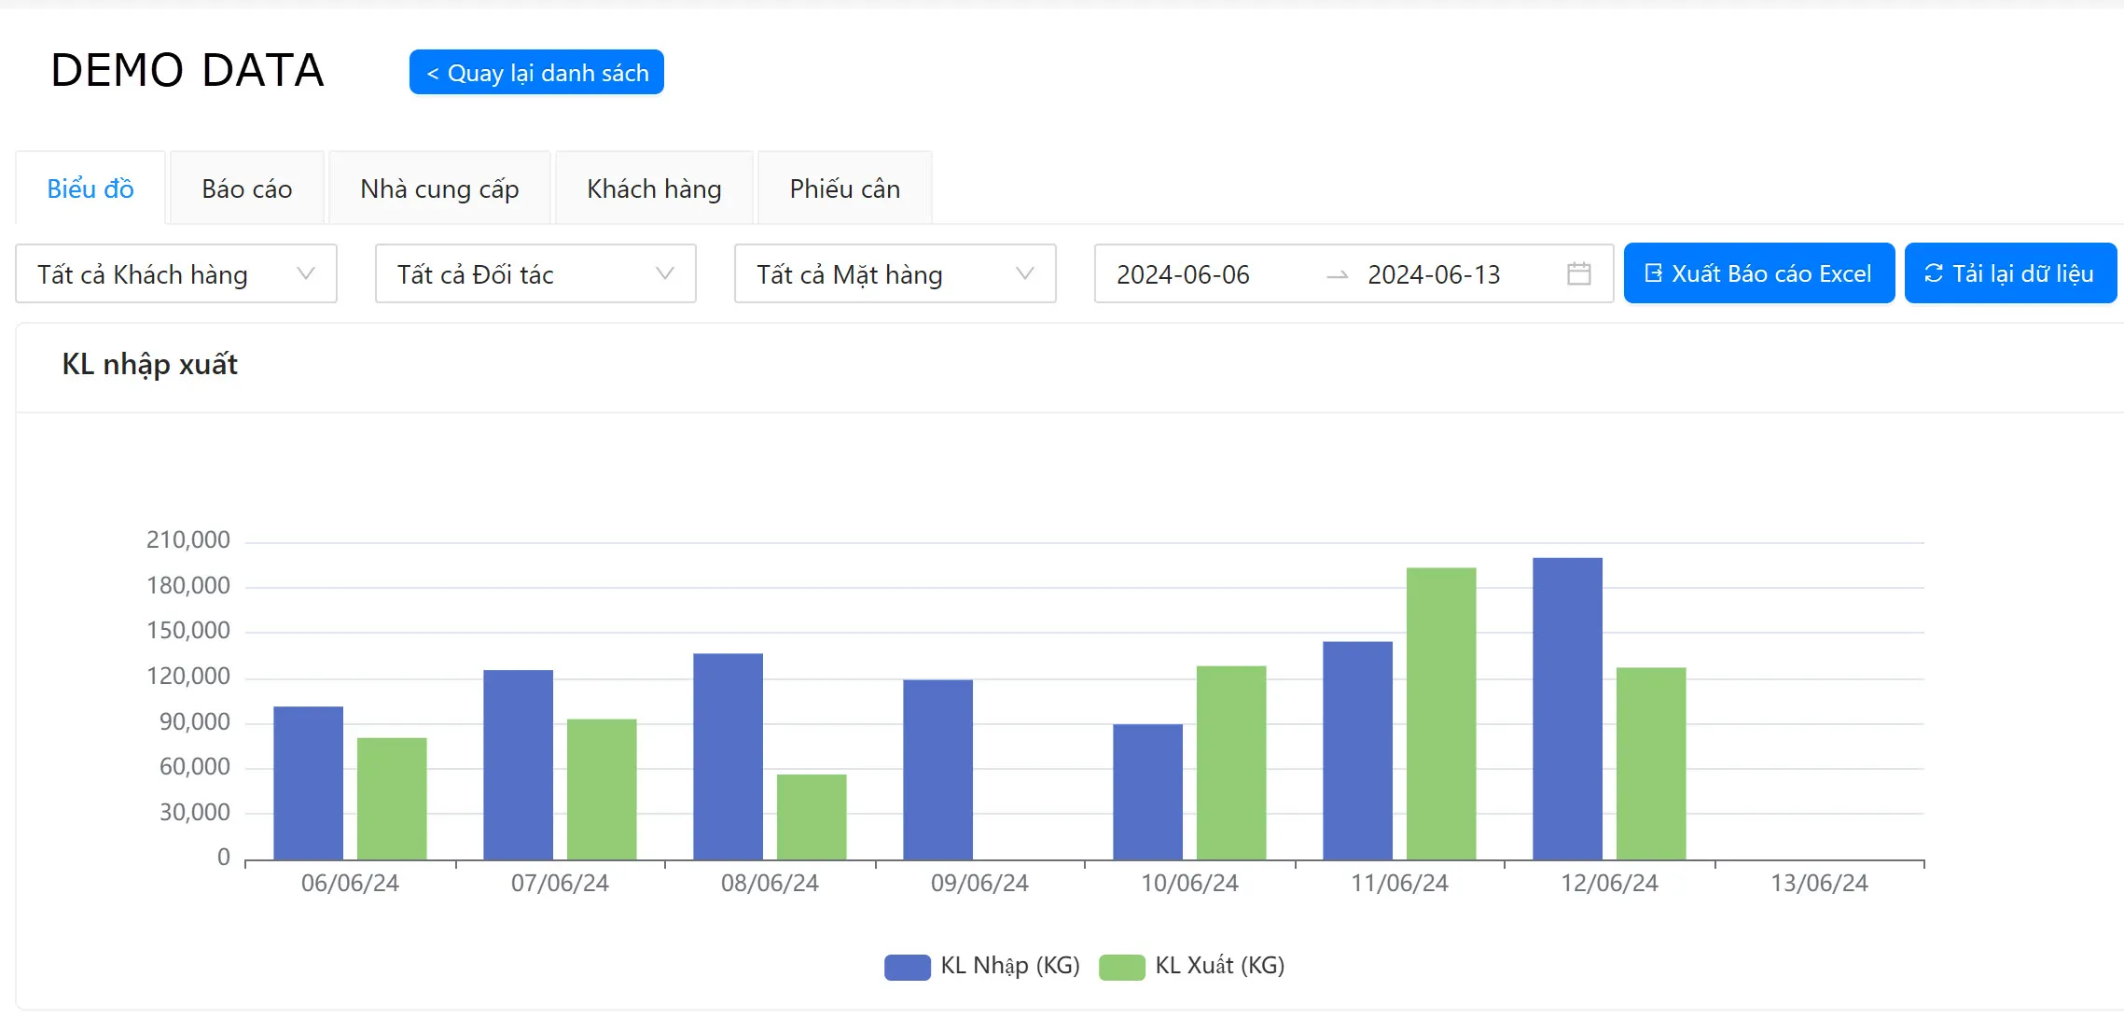Click the back arrow in Quay lại button

(x=432, y=72)
